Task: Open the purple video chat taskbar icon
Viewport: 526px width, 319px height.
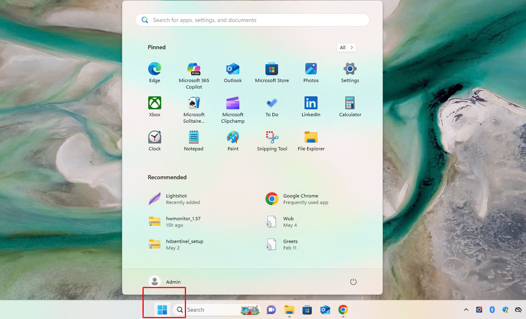Action: click(x=271, y=310)
